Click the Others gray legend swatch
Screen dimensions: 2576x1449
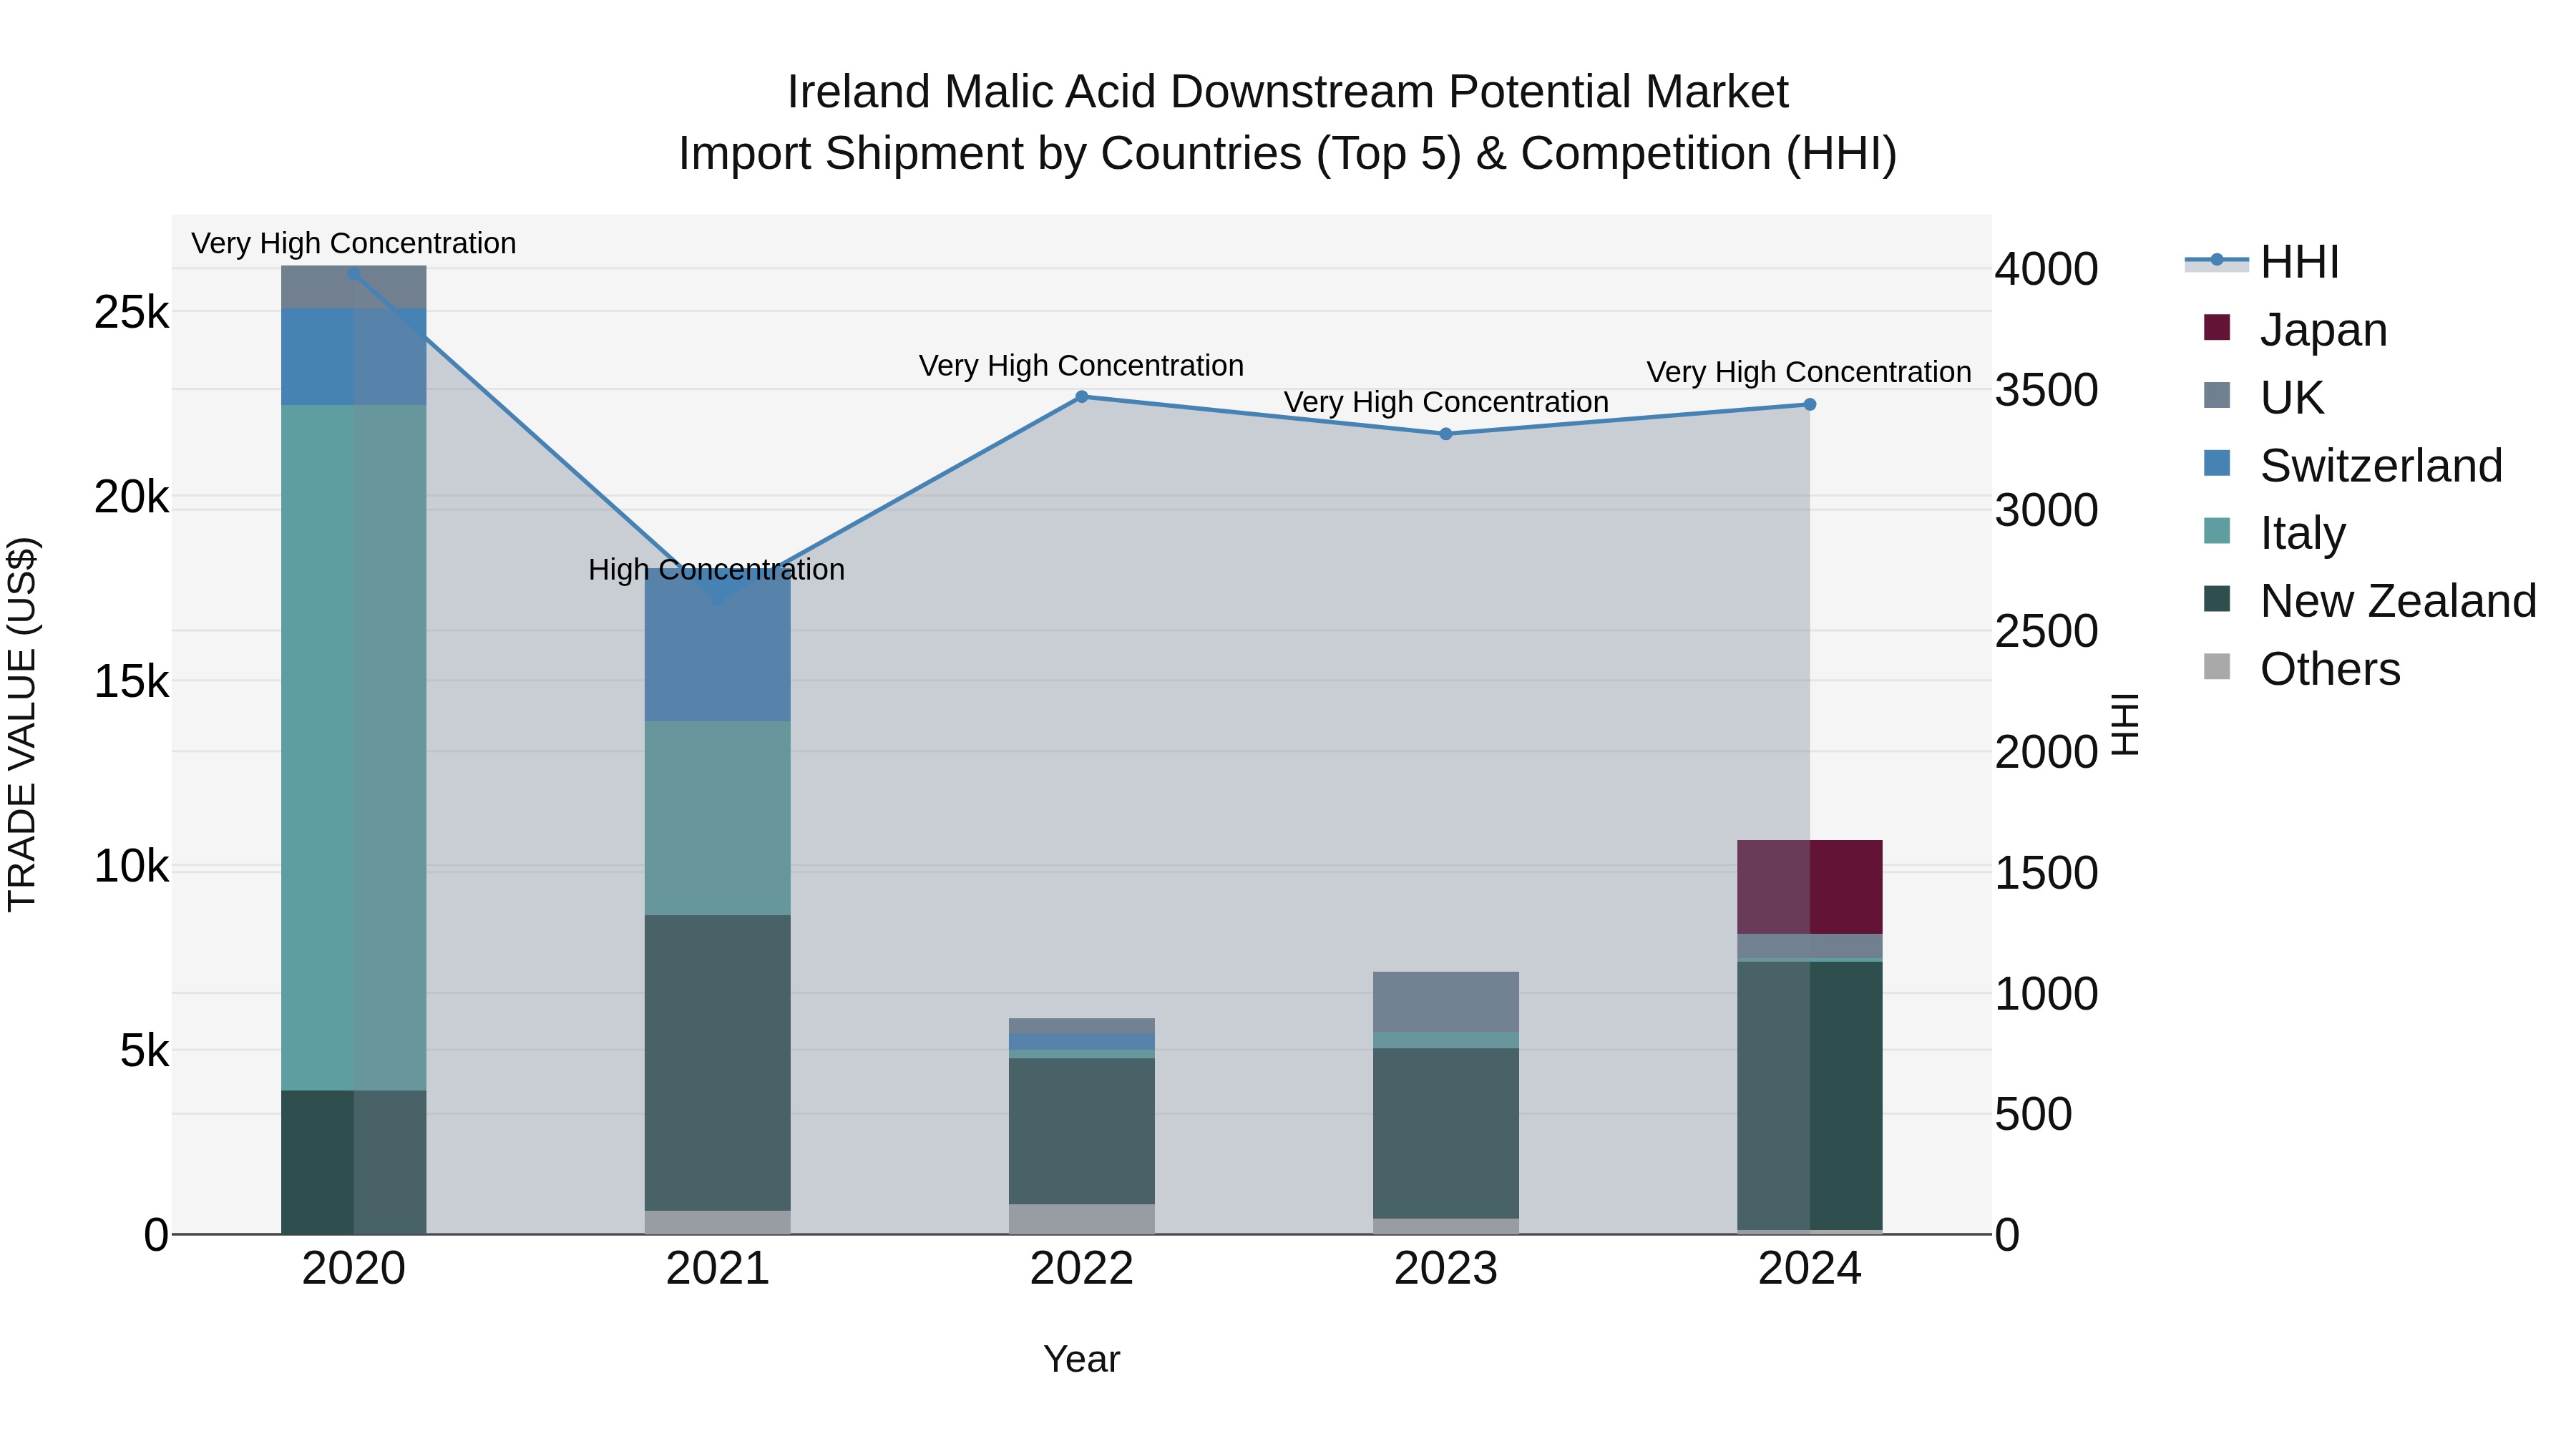click(2217, 667)
